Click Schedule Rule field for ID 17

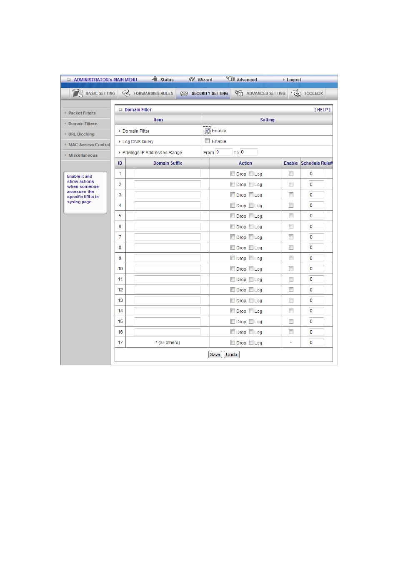click(316, 342)
